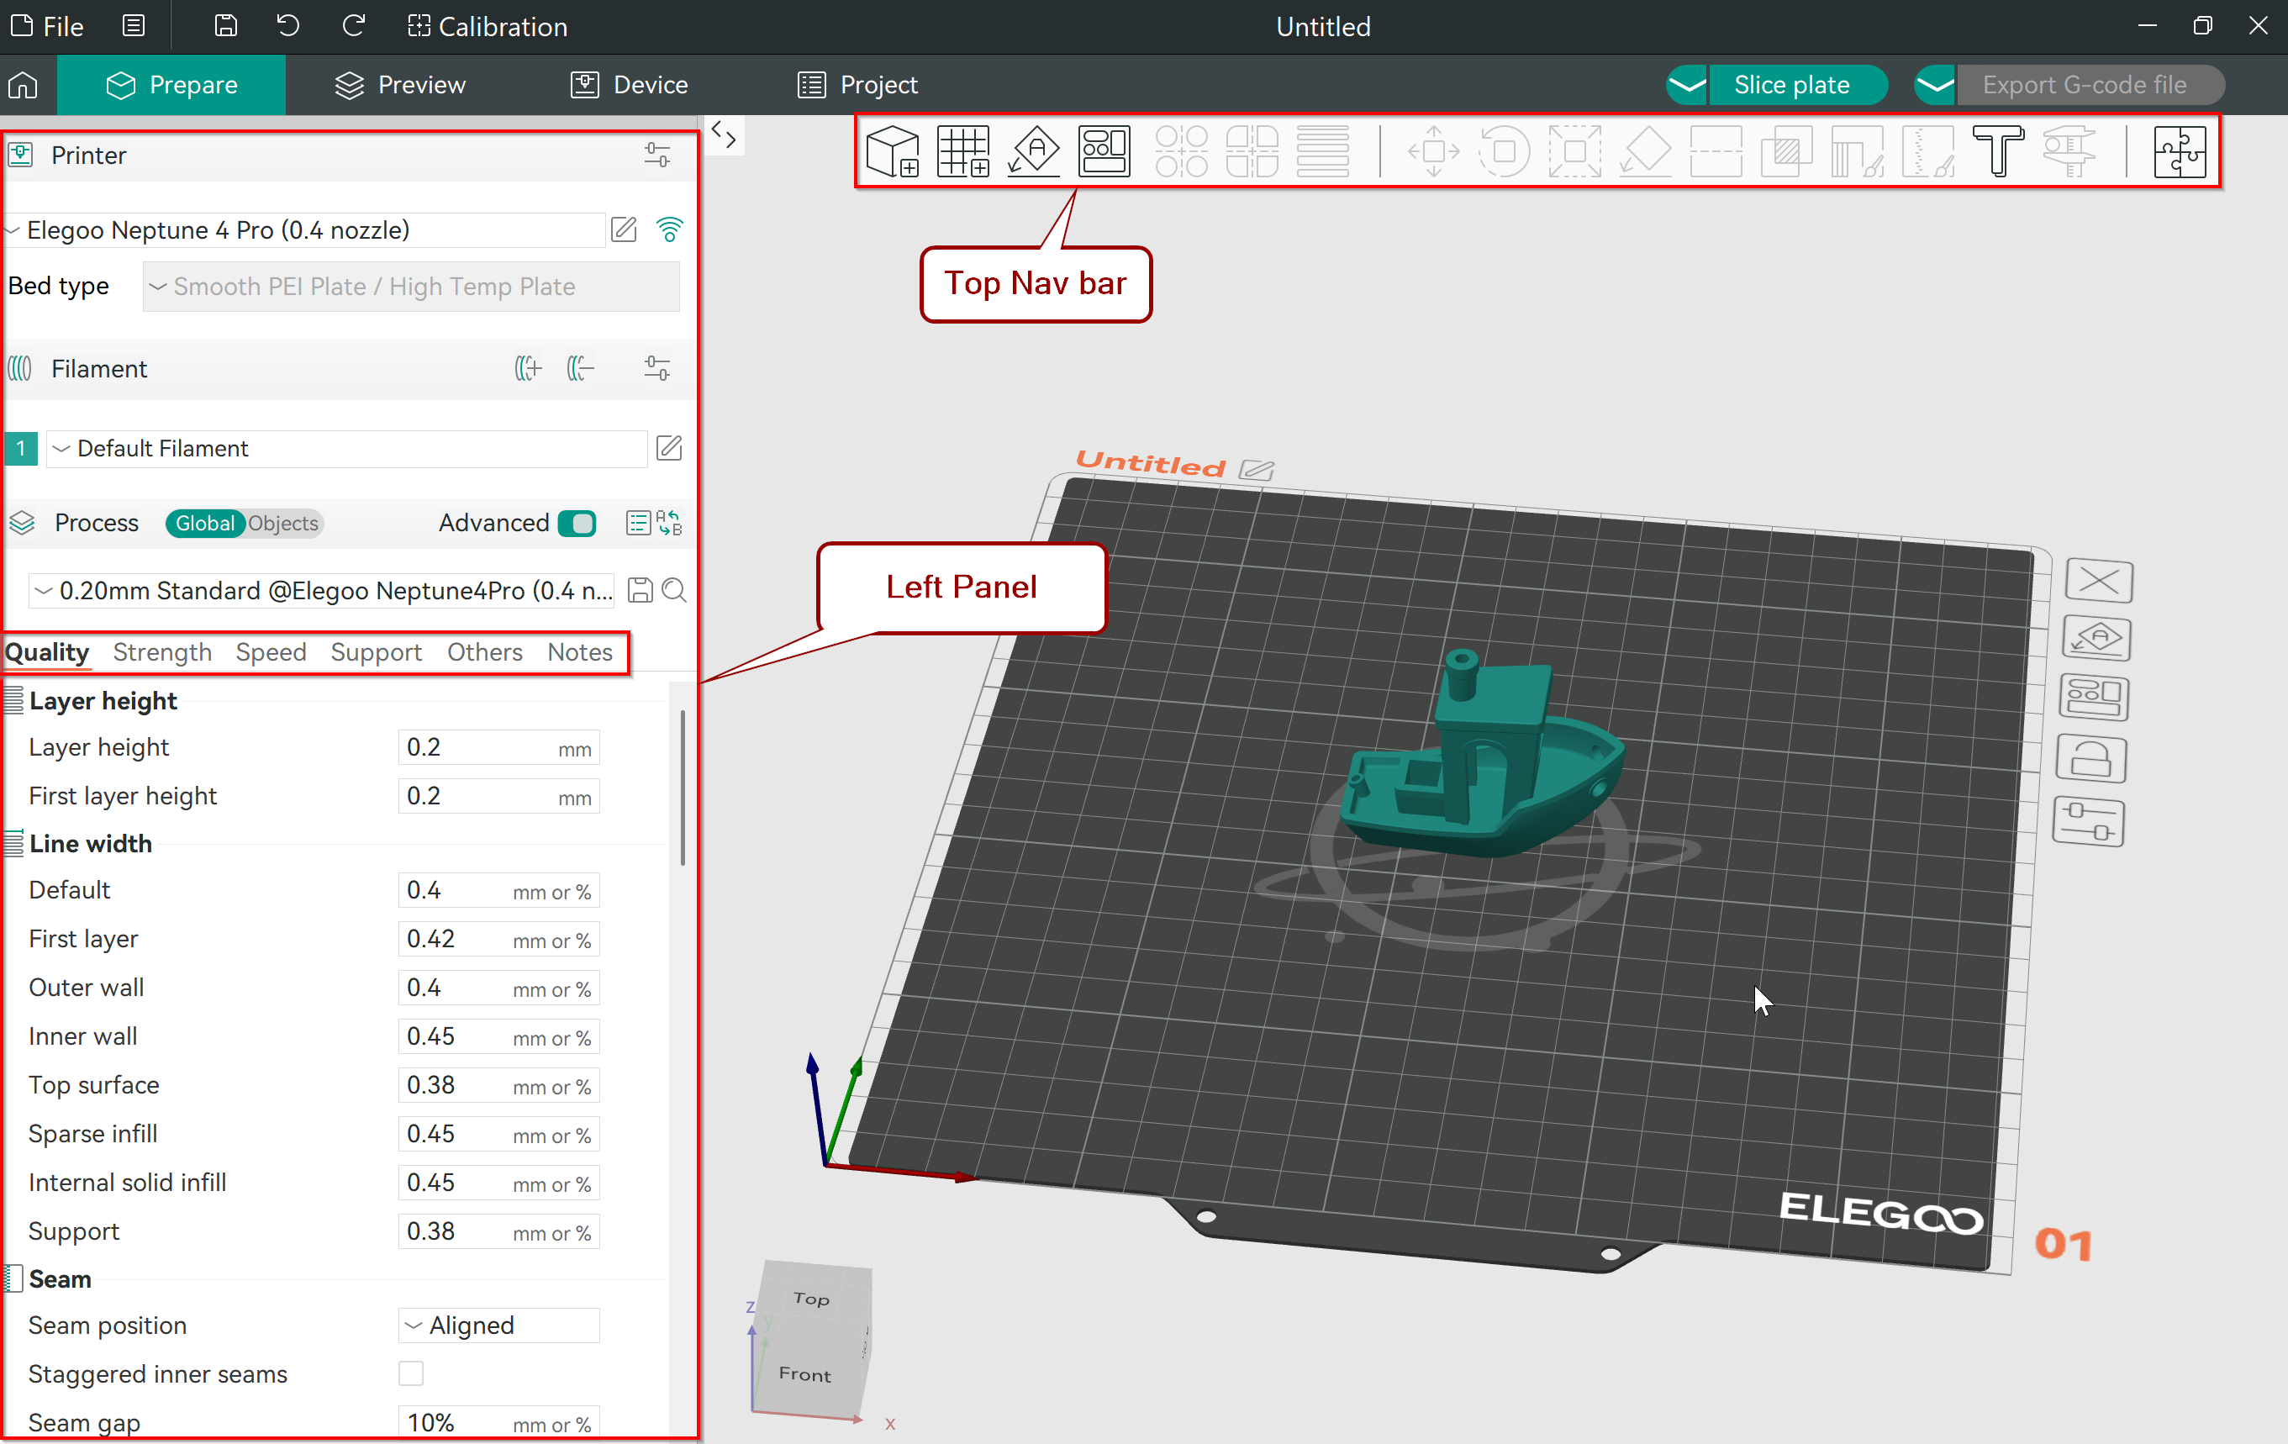Screen dimensions: 2288x1444
Task: Click the Save project disk icon
Action: click(x=225, y=26)
